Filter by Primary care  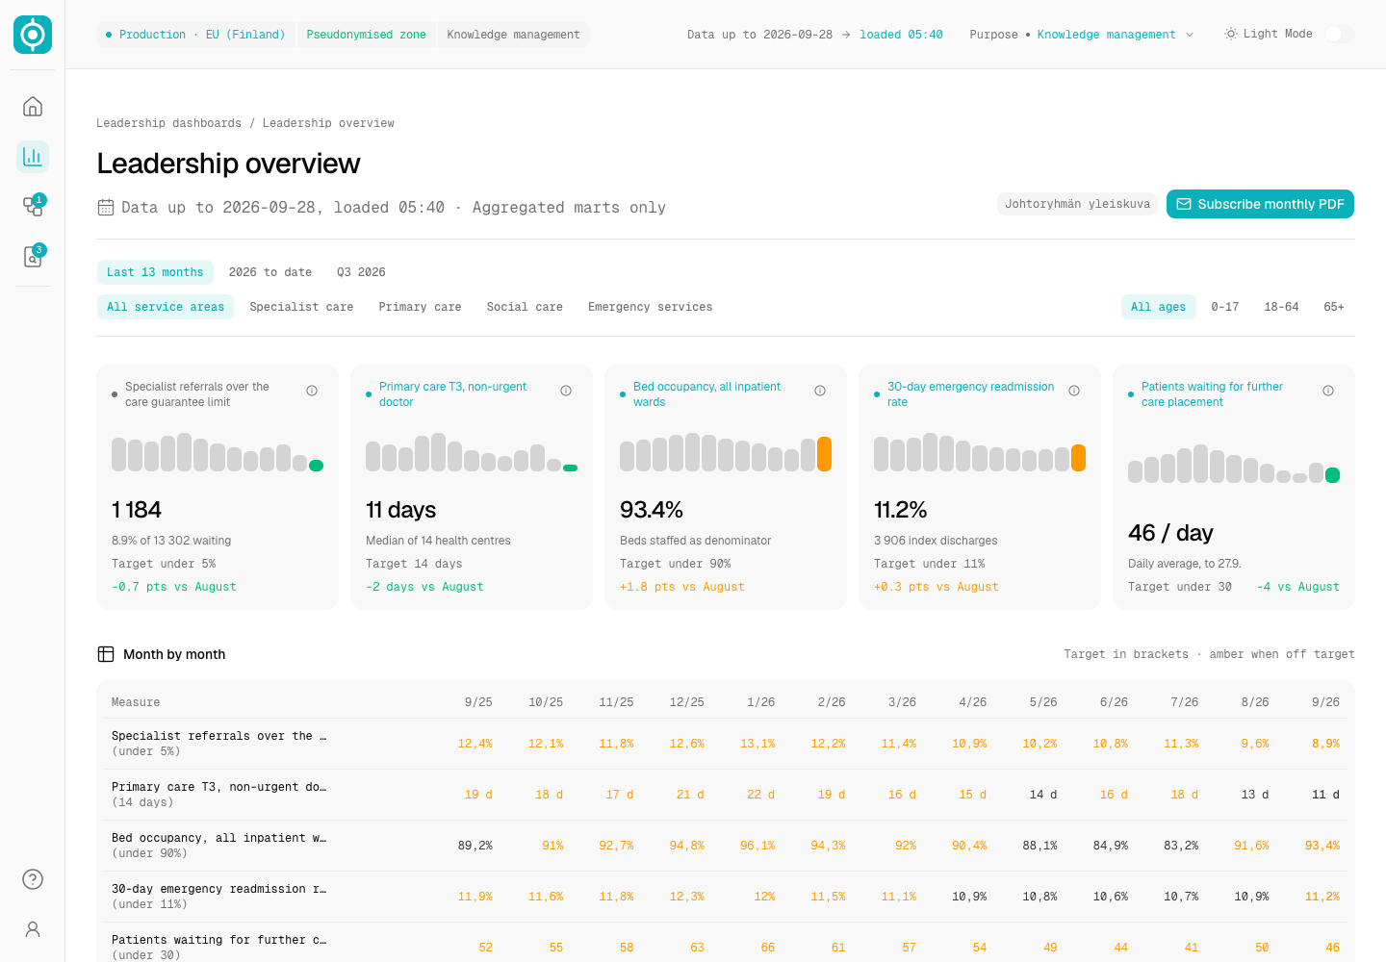click(x=420, y=307)
